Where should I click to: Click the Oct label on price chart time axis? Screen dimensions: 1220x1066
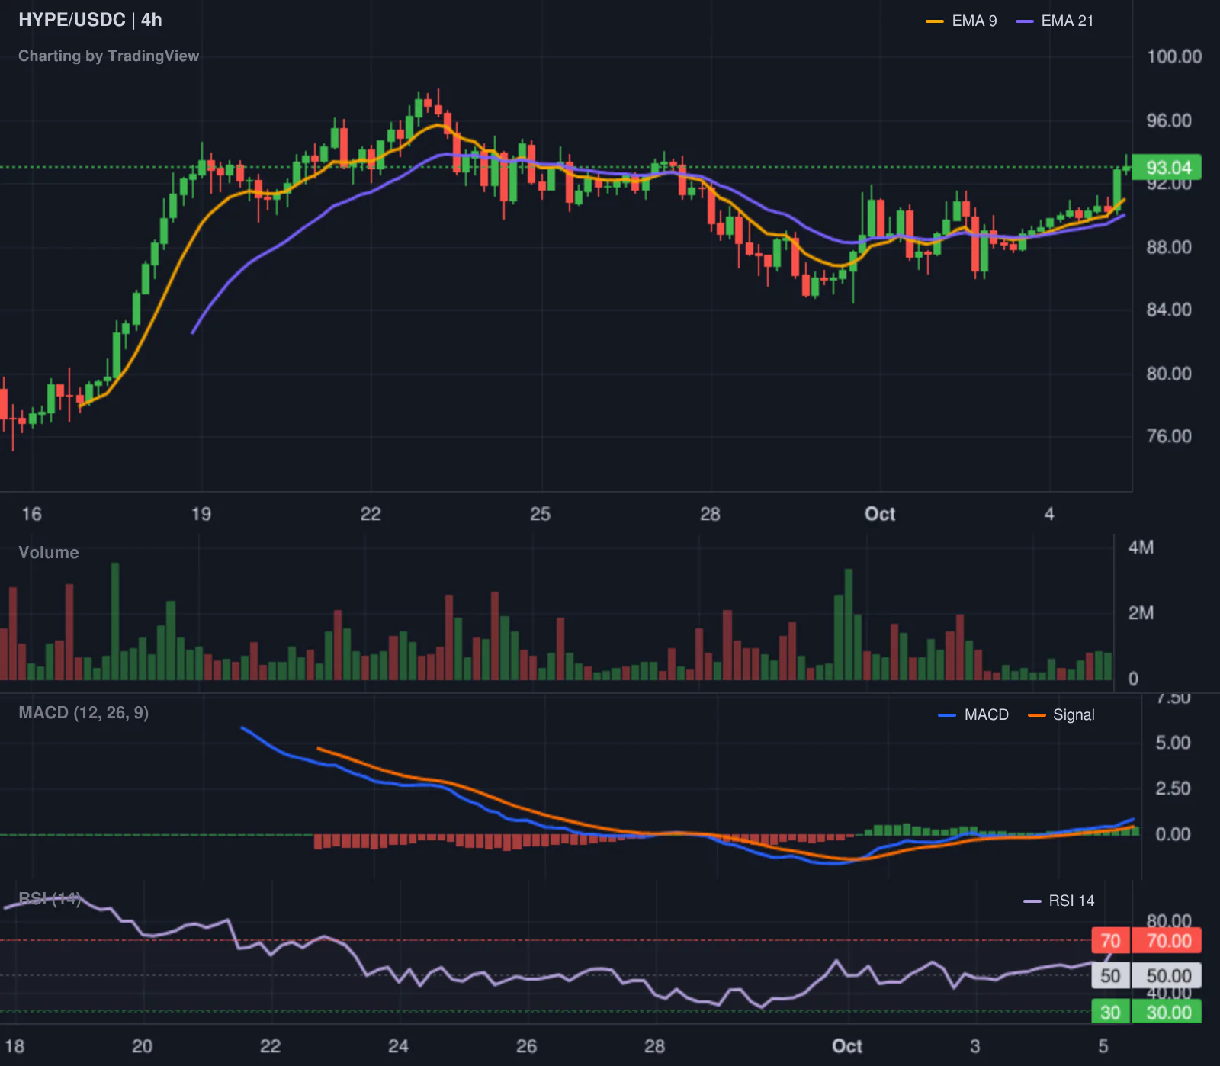pyautogui.click(x=880, y=514)
